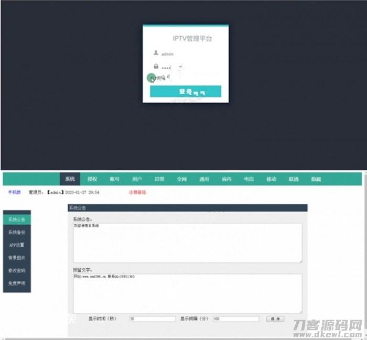Open 修改密码 in the left sidebar

pyautogui.click(x=17, y=270)
